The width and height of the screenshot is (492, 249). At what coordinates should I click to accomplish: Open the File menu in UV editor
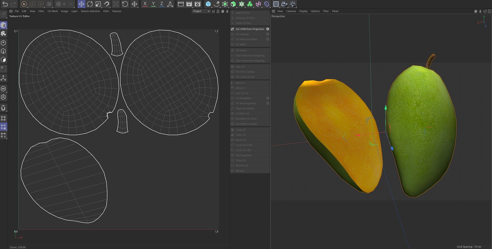(x=17, y=11)
